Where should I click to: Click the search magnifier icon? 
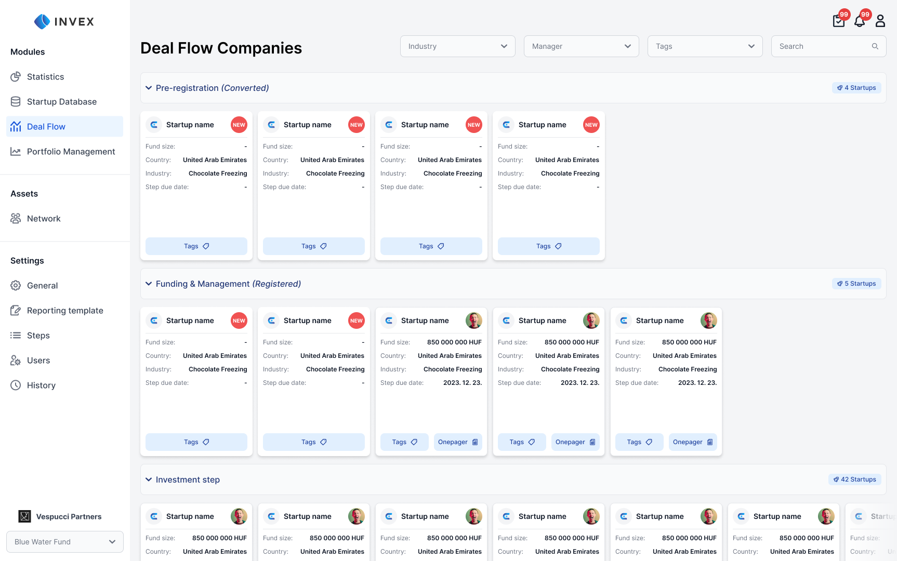point(875,46)
